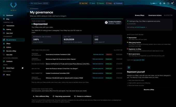The image size is (176, 107).
Task: Click the Cardano Foundation DRep ID text
Action: click(114, 23)
